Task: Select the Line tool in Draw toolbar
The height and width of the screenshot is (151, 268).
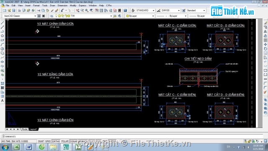Action: pos(3,23)
